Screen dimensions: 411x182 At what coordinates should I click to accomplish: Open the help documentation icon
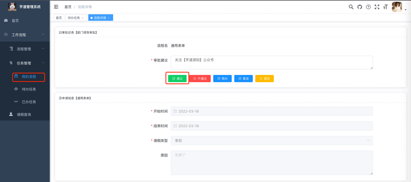coord(368,7)
